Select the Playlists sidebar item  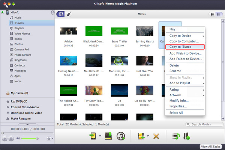point(19,28)
